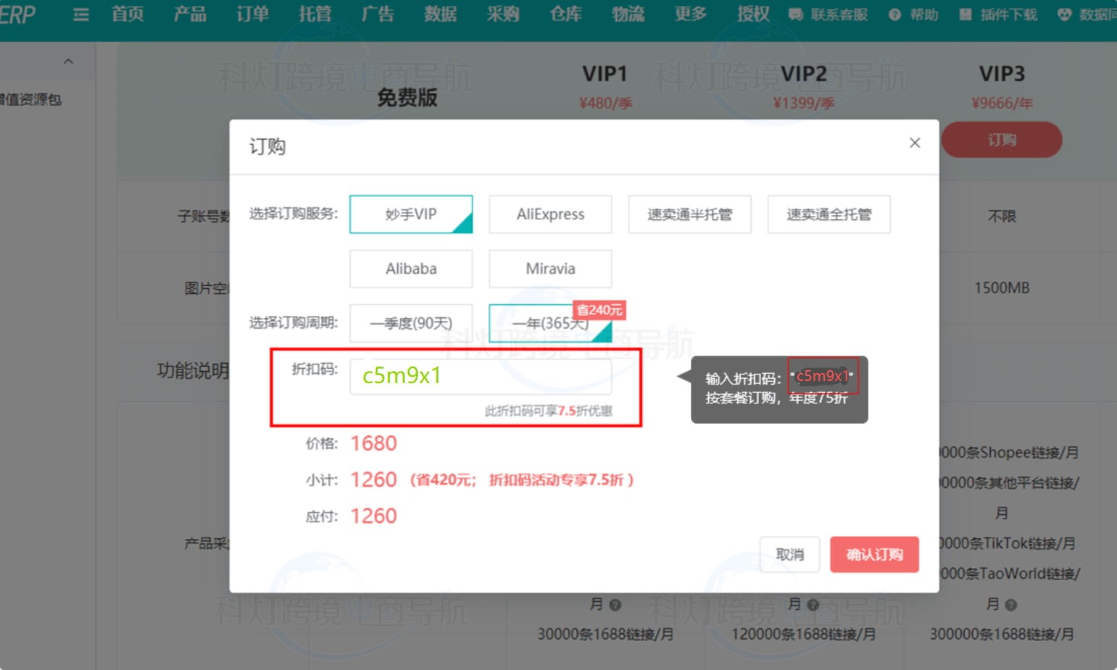Image resolution: width=1117 pixels, height=670 pixels.
Task: Select the Miravia service option
Action: click(550, 269)
